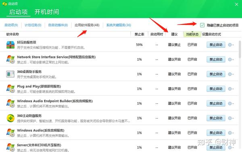242x152 pixels.
Task: Disable startup of 360主动防御服务
Action: [x=216, y=118]
